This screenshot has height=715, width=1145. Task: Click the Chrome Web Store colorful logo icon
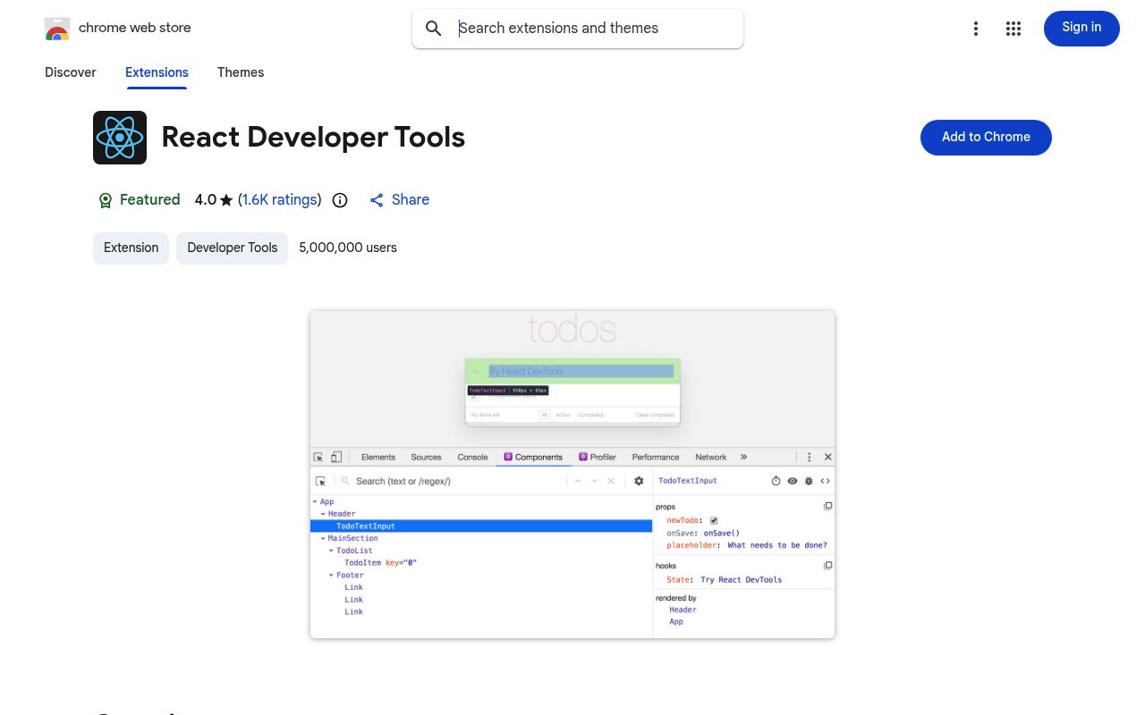[57, 29]
